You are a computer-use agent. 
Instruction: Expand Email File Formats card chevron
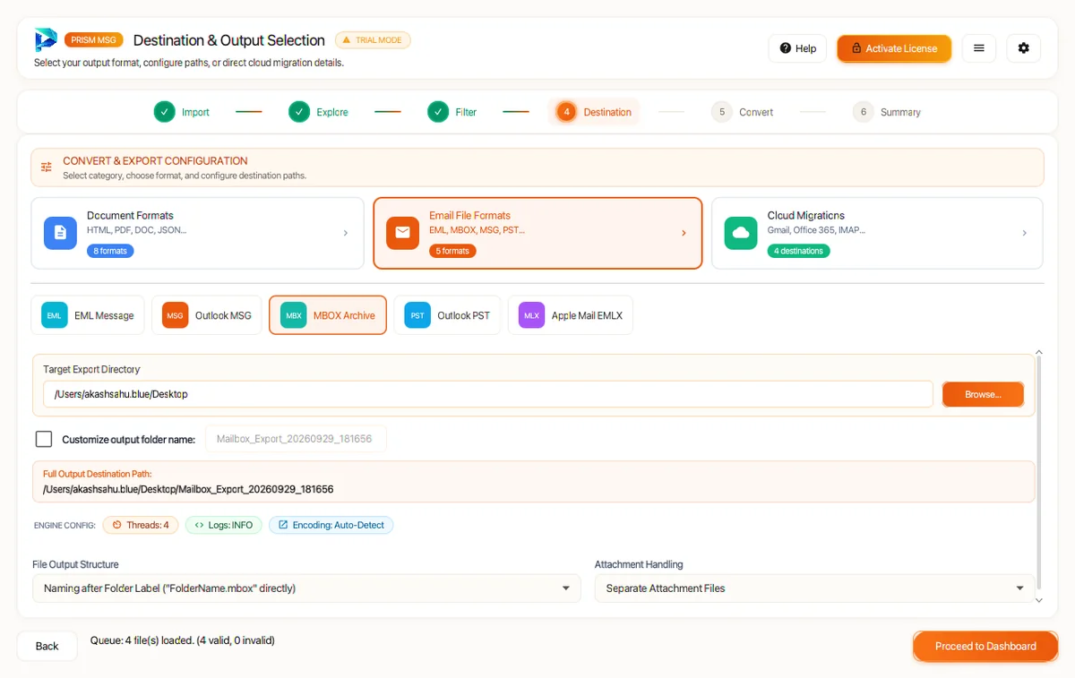pyautogui.click(x=684, y=233)
